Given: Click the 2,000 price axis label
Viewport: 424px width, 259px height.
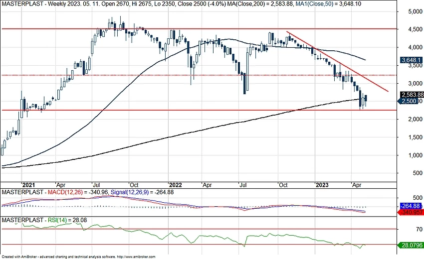Looking at the screenshot, I should 416,119.
